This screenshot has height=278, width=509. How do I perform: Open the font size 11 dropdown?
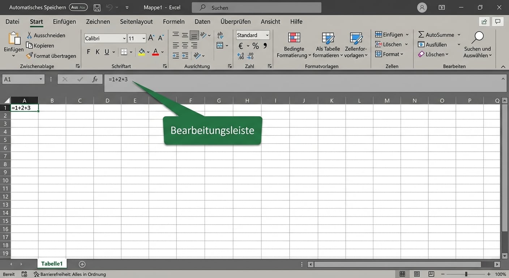[x=144, y=38]
